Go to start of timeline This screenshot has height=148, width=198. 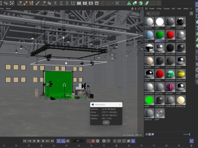pos(25,141)
